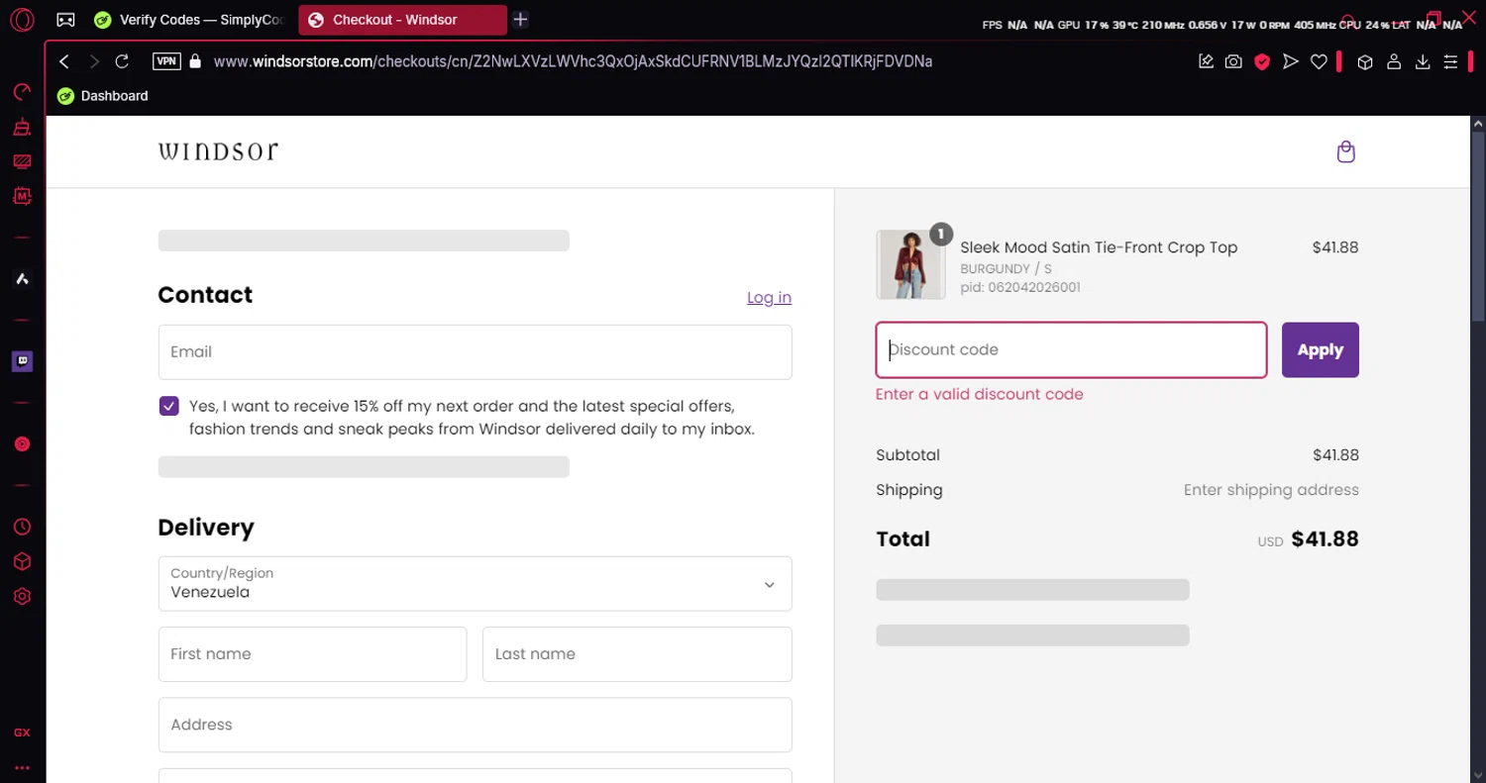Open sidebar setup three-dots menu
This screenshot has width=1486, height=783.
(22, 767)
